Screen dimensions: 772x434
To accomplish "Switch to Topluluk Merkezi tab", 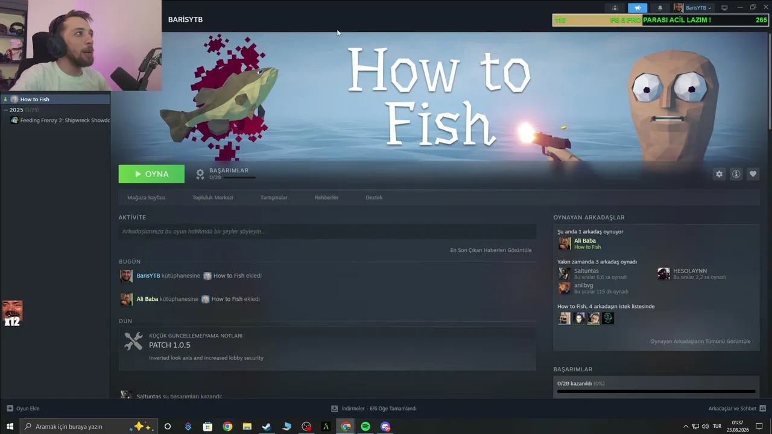I will [x=213, y=198].
